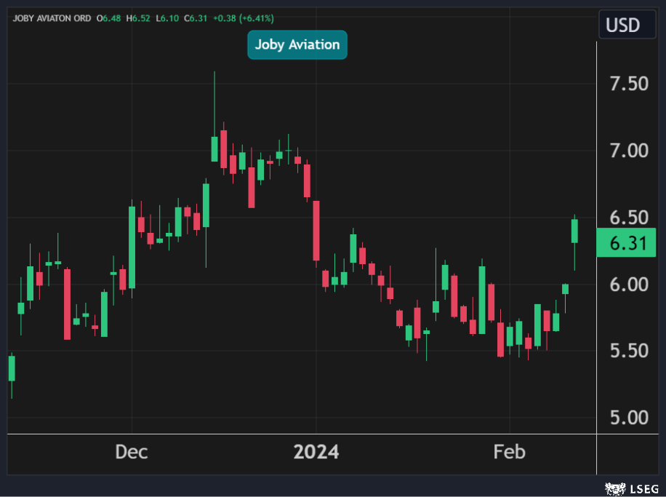Click the 5.00 price axis label
The image size is (666, 497).
click(629, 418)
